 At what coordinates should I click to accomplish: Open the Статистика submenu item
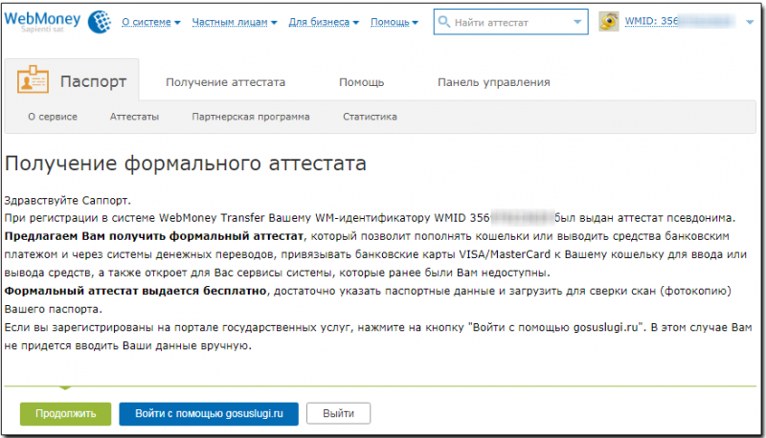click(370, 117)
